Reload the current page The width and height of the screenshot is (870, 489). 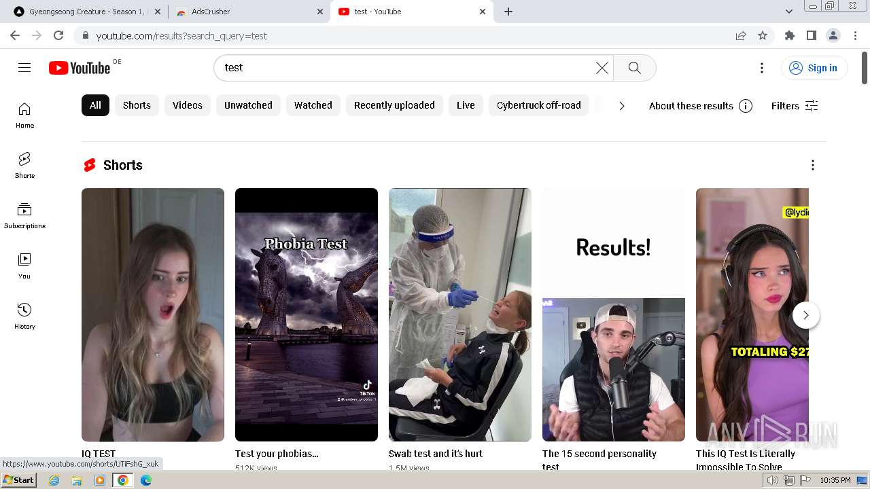point(58,35)
